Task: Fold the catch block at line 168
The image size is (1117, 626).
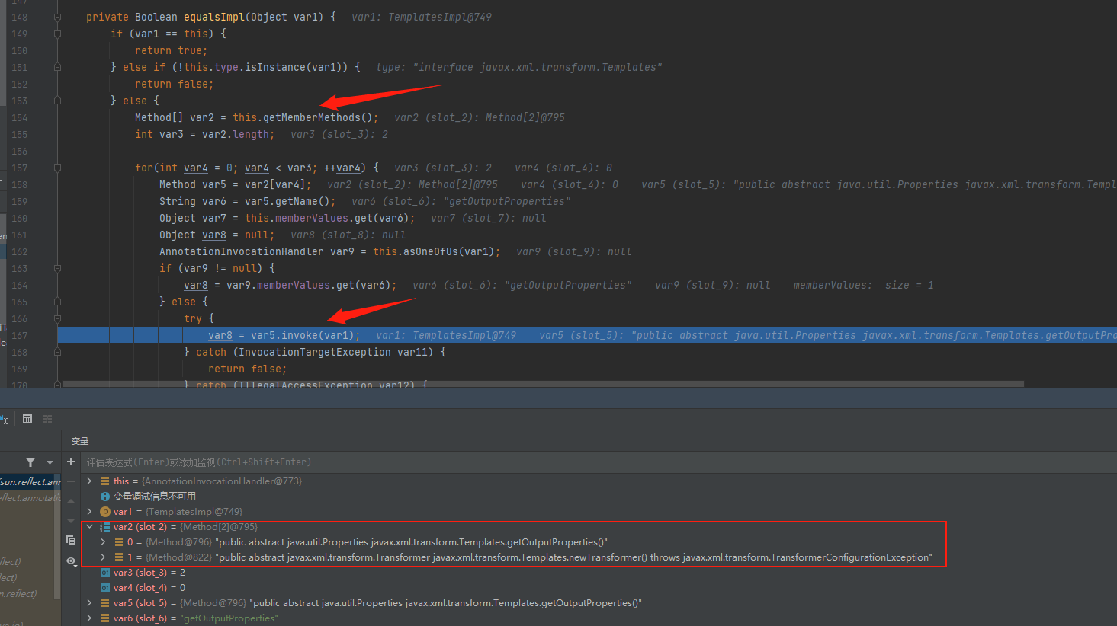Action: coord(57,352)
